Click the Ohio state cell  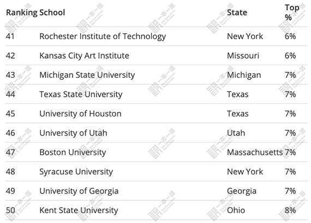236,210
